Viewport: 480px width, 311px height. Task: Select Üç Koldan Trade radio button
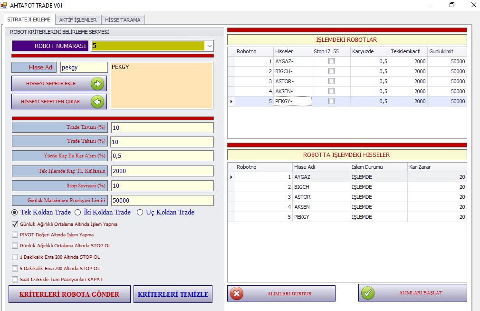pos(140,213)
